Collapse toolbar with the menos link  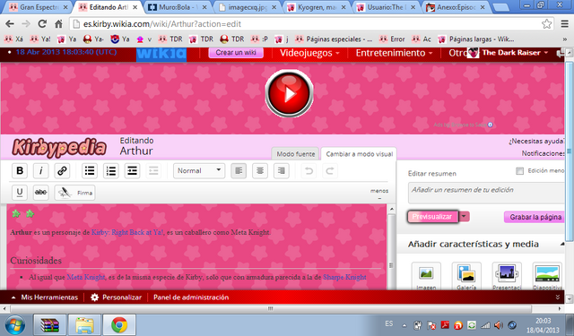(x=379, y=191)
